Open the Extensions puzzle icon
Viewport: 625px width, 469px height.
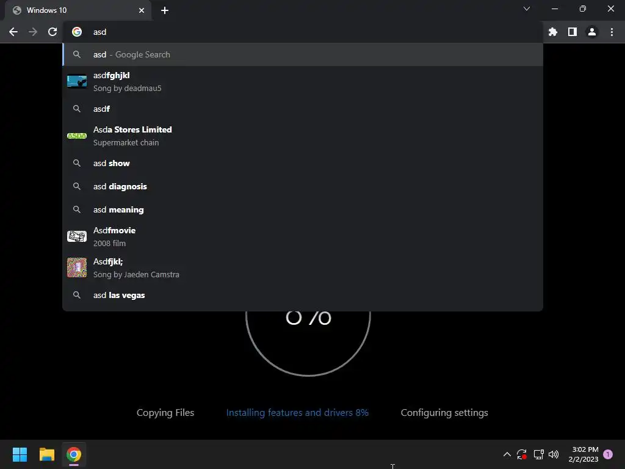point(552,32)
